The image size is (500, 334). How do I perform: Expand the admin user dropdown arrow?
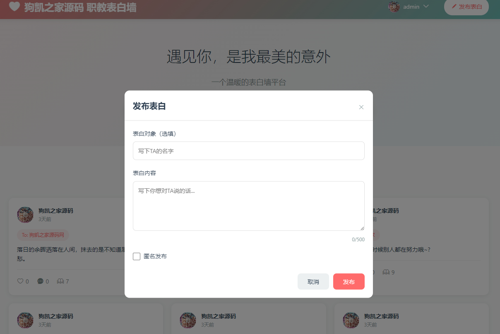pyautogui.click(x=426, y=7)
